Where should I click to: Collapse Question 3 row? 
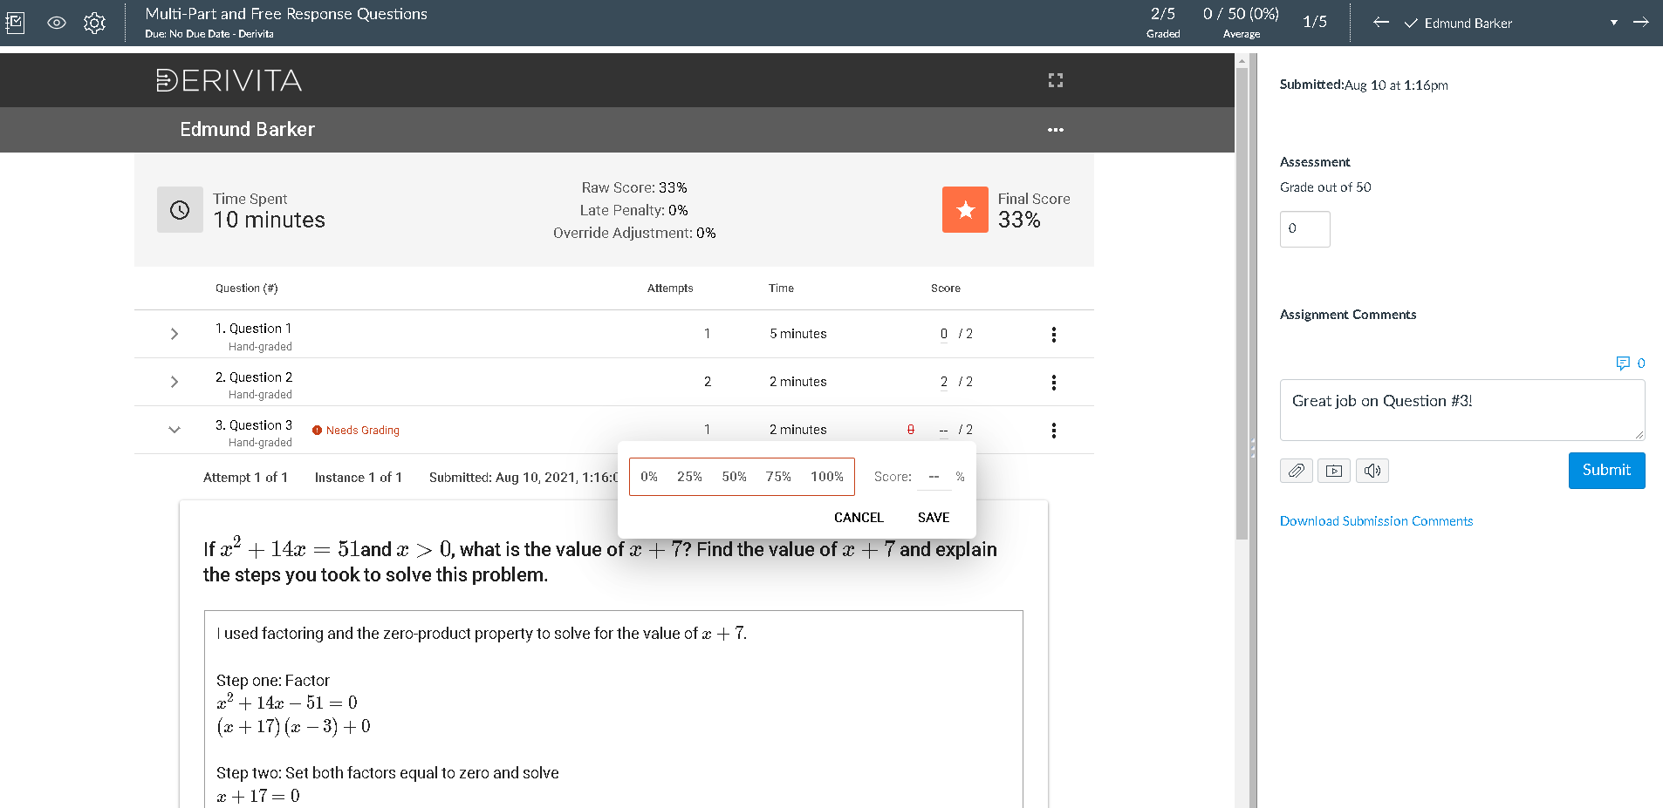(175, 430)
